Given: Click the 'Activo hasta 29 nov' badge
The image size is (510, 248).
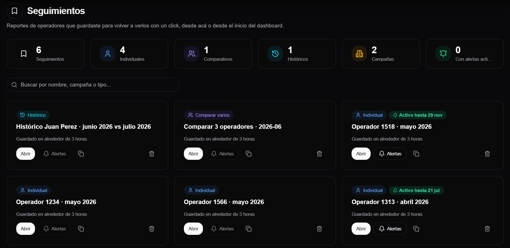Looking at the screenshot, I should pos(418,115).
